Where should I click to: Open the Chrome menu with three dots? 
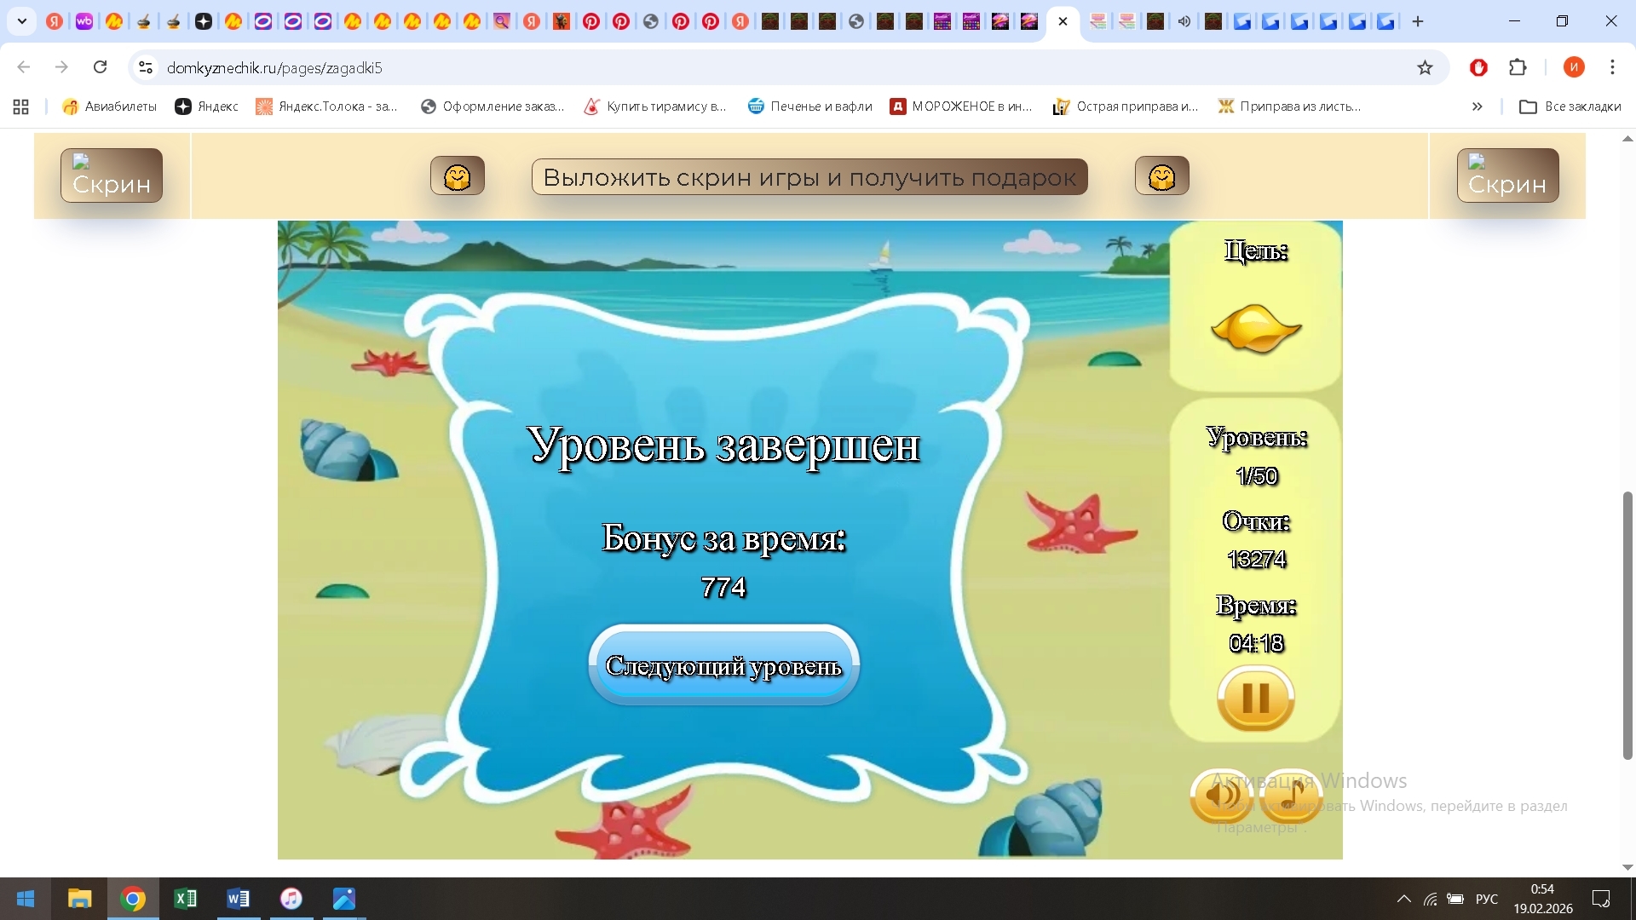pos(1613,67)
